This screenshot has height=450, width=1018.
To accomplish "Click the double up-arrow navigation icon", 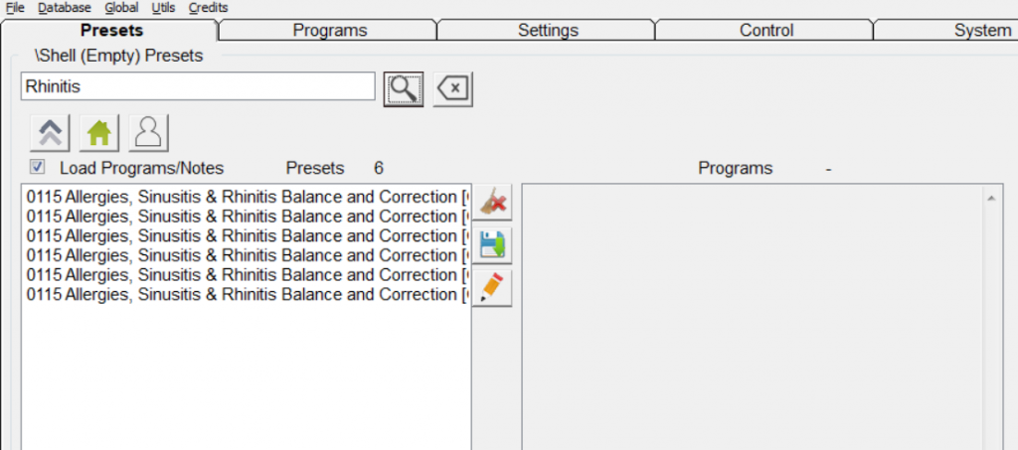I will coord(49,131).
